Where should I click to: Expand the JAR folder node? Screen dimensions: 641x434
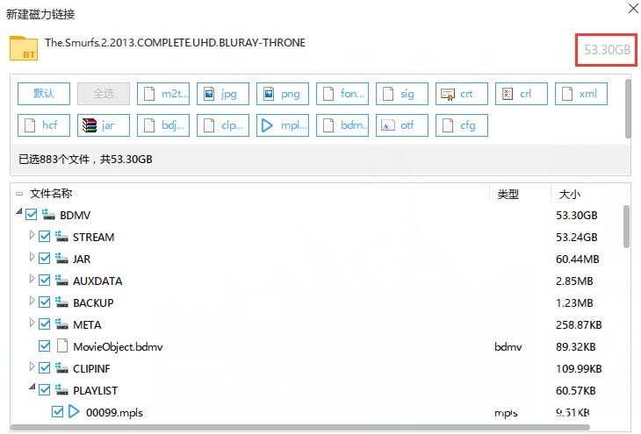(x=32, y=256)
